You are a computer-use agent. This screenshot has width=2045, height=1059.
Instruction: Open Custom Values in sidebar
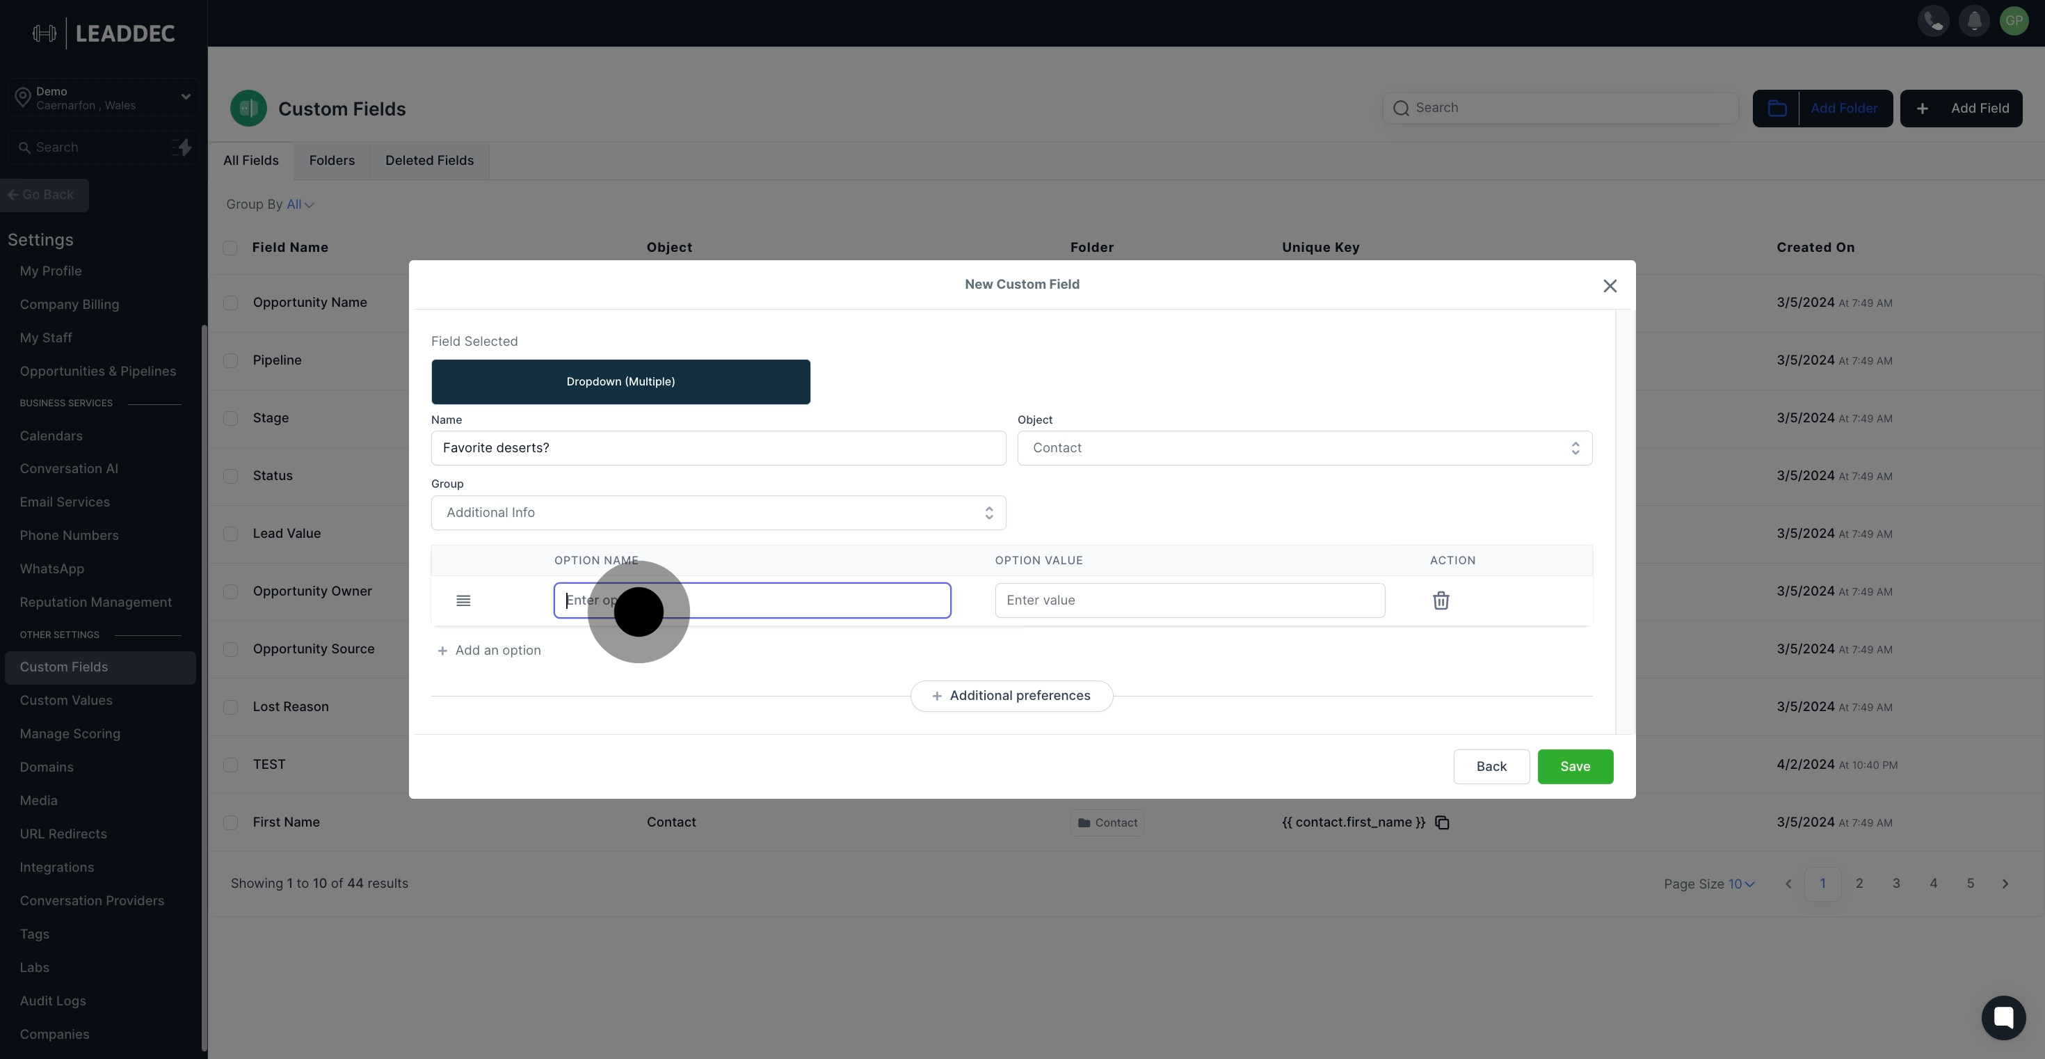(x=66, y=701)
